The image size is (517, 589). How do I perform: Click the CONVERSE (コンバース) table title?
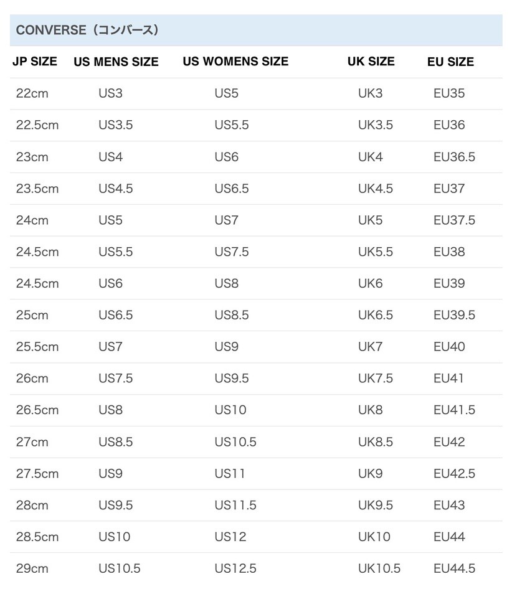pos(87,30)
